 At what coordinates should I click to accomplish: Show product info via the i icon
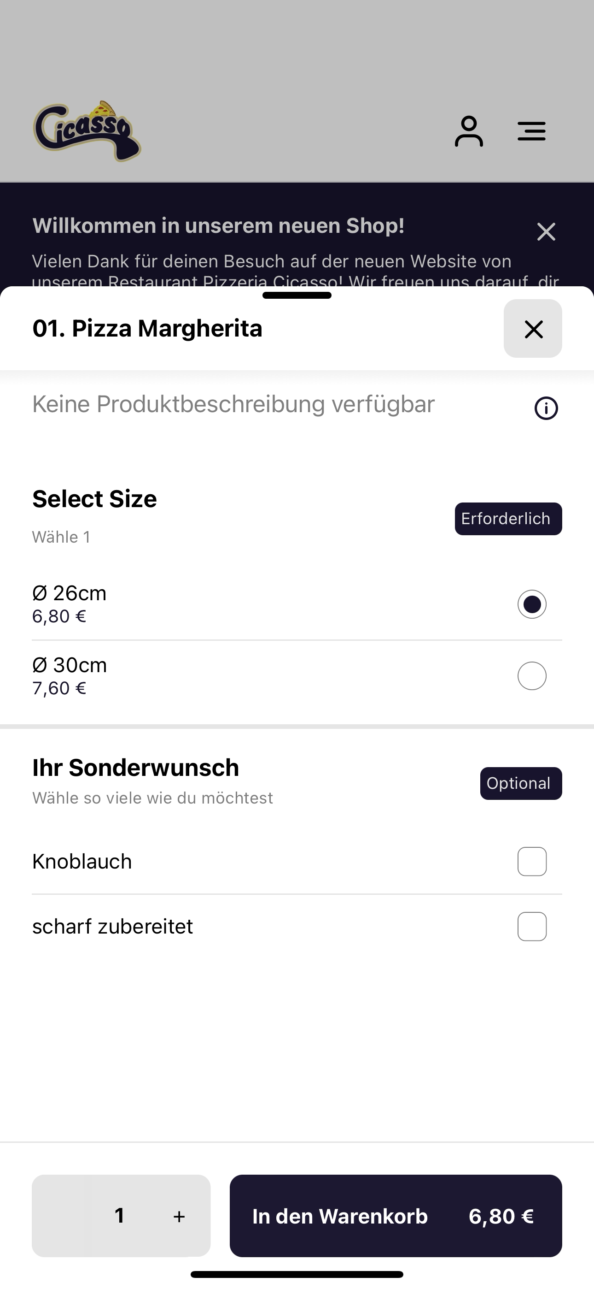click(x=546, y=408)
